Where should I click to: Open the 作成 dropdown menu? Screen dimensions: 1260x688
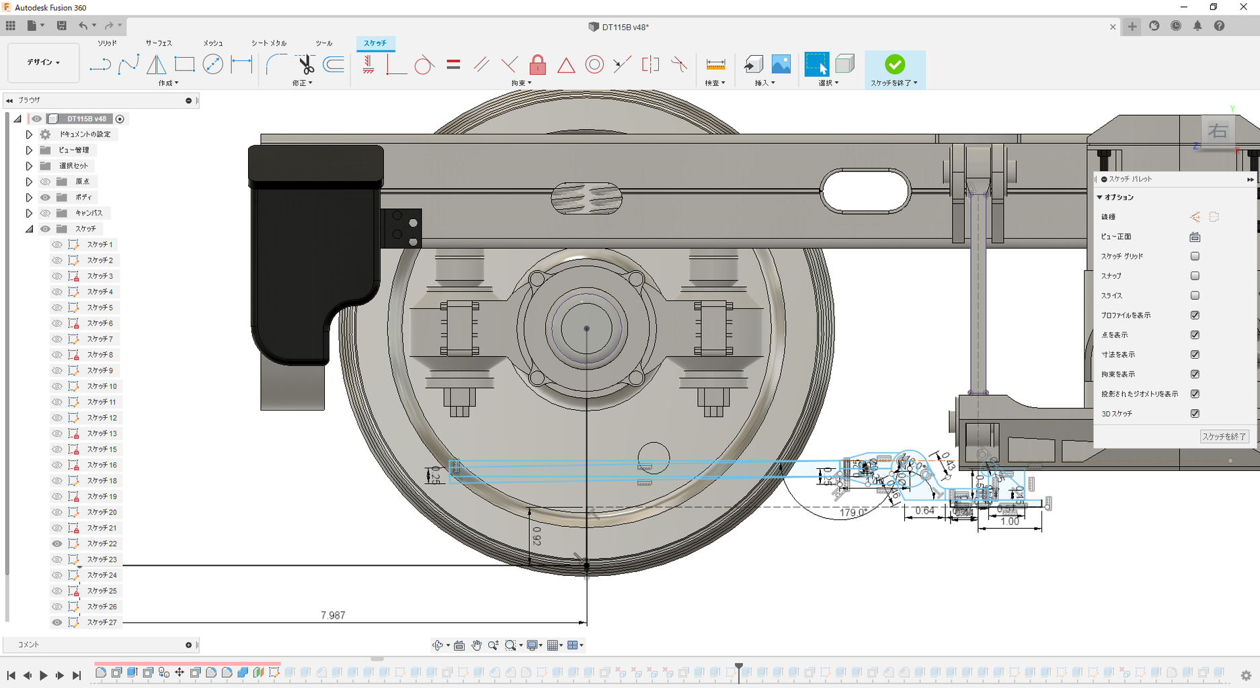click(x=168, y=83)
